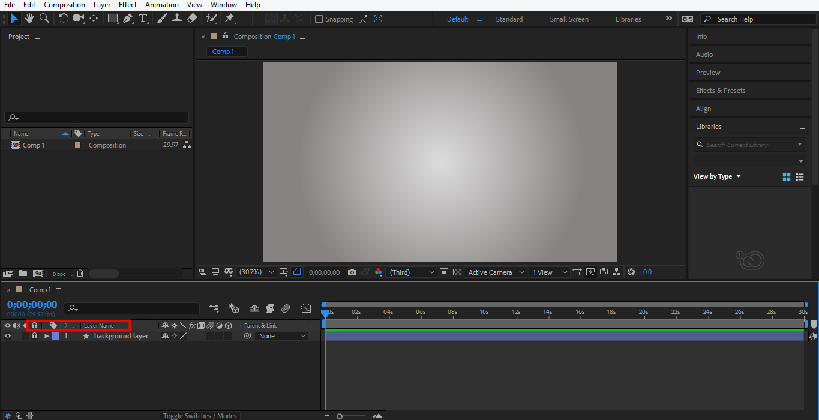Open the Graph Editor in timeline
Viewport: 819px width, 420px height.
click(x=306, y=308)
